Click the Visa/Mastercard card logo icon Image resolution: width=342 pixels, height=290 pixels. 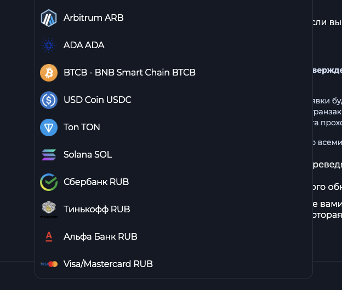pos(49,264)
